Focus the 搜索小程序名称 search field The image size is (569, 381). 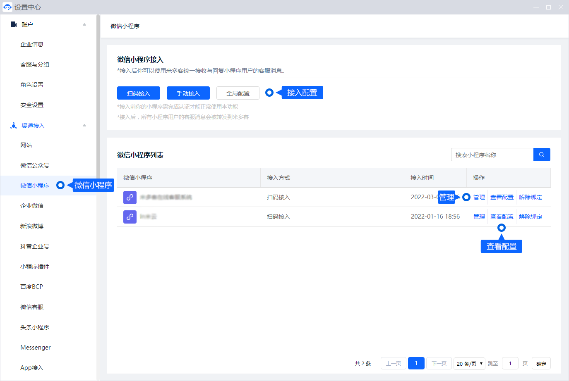[x=492, y=155]
